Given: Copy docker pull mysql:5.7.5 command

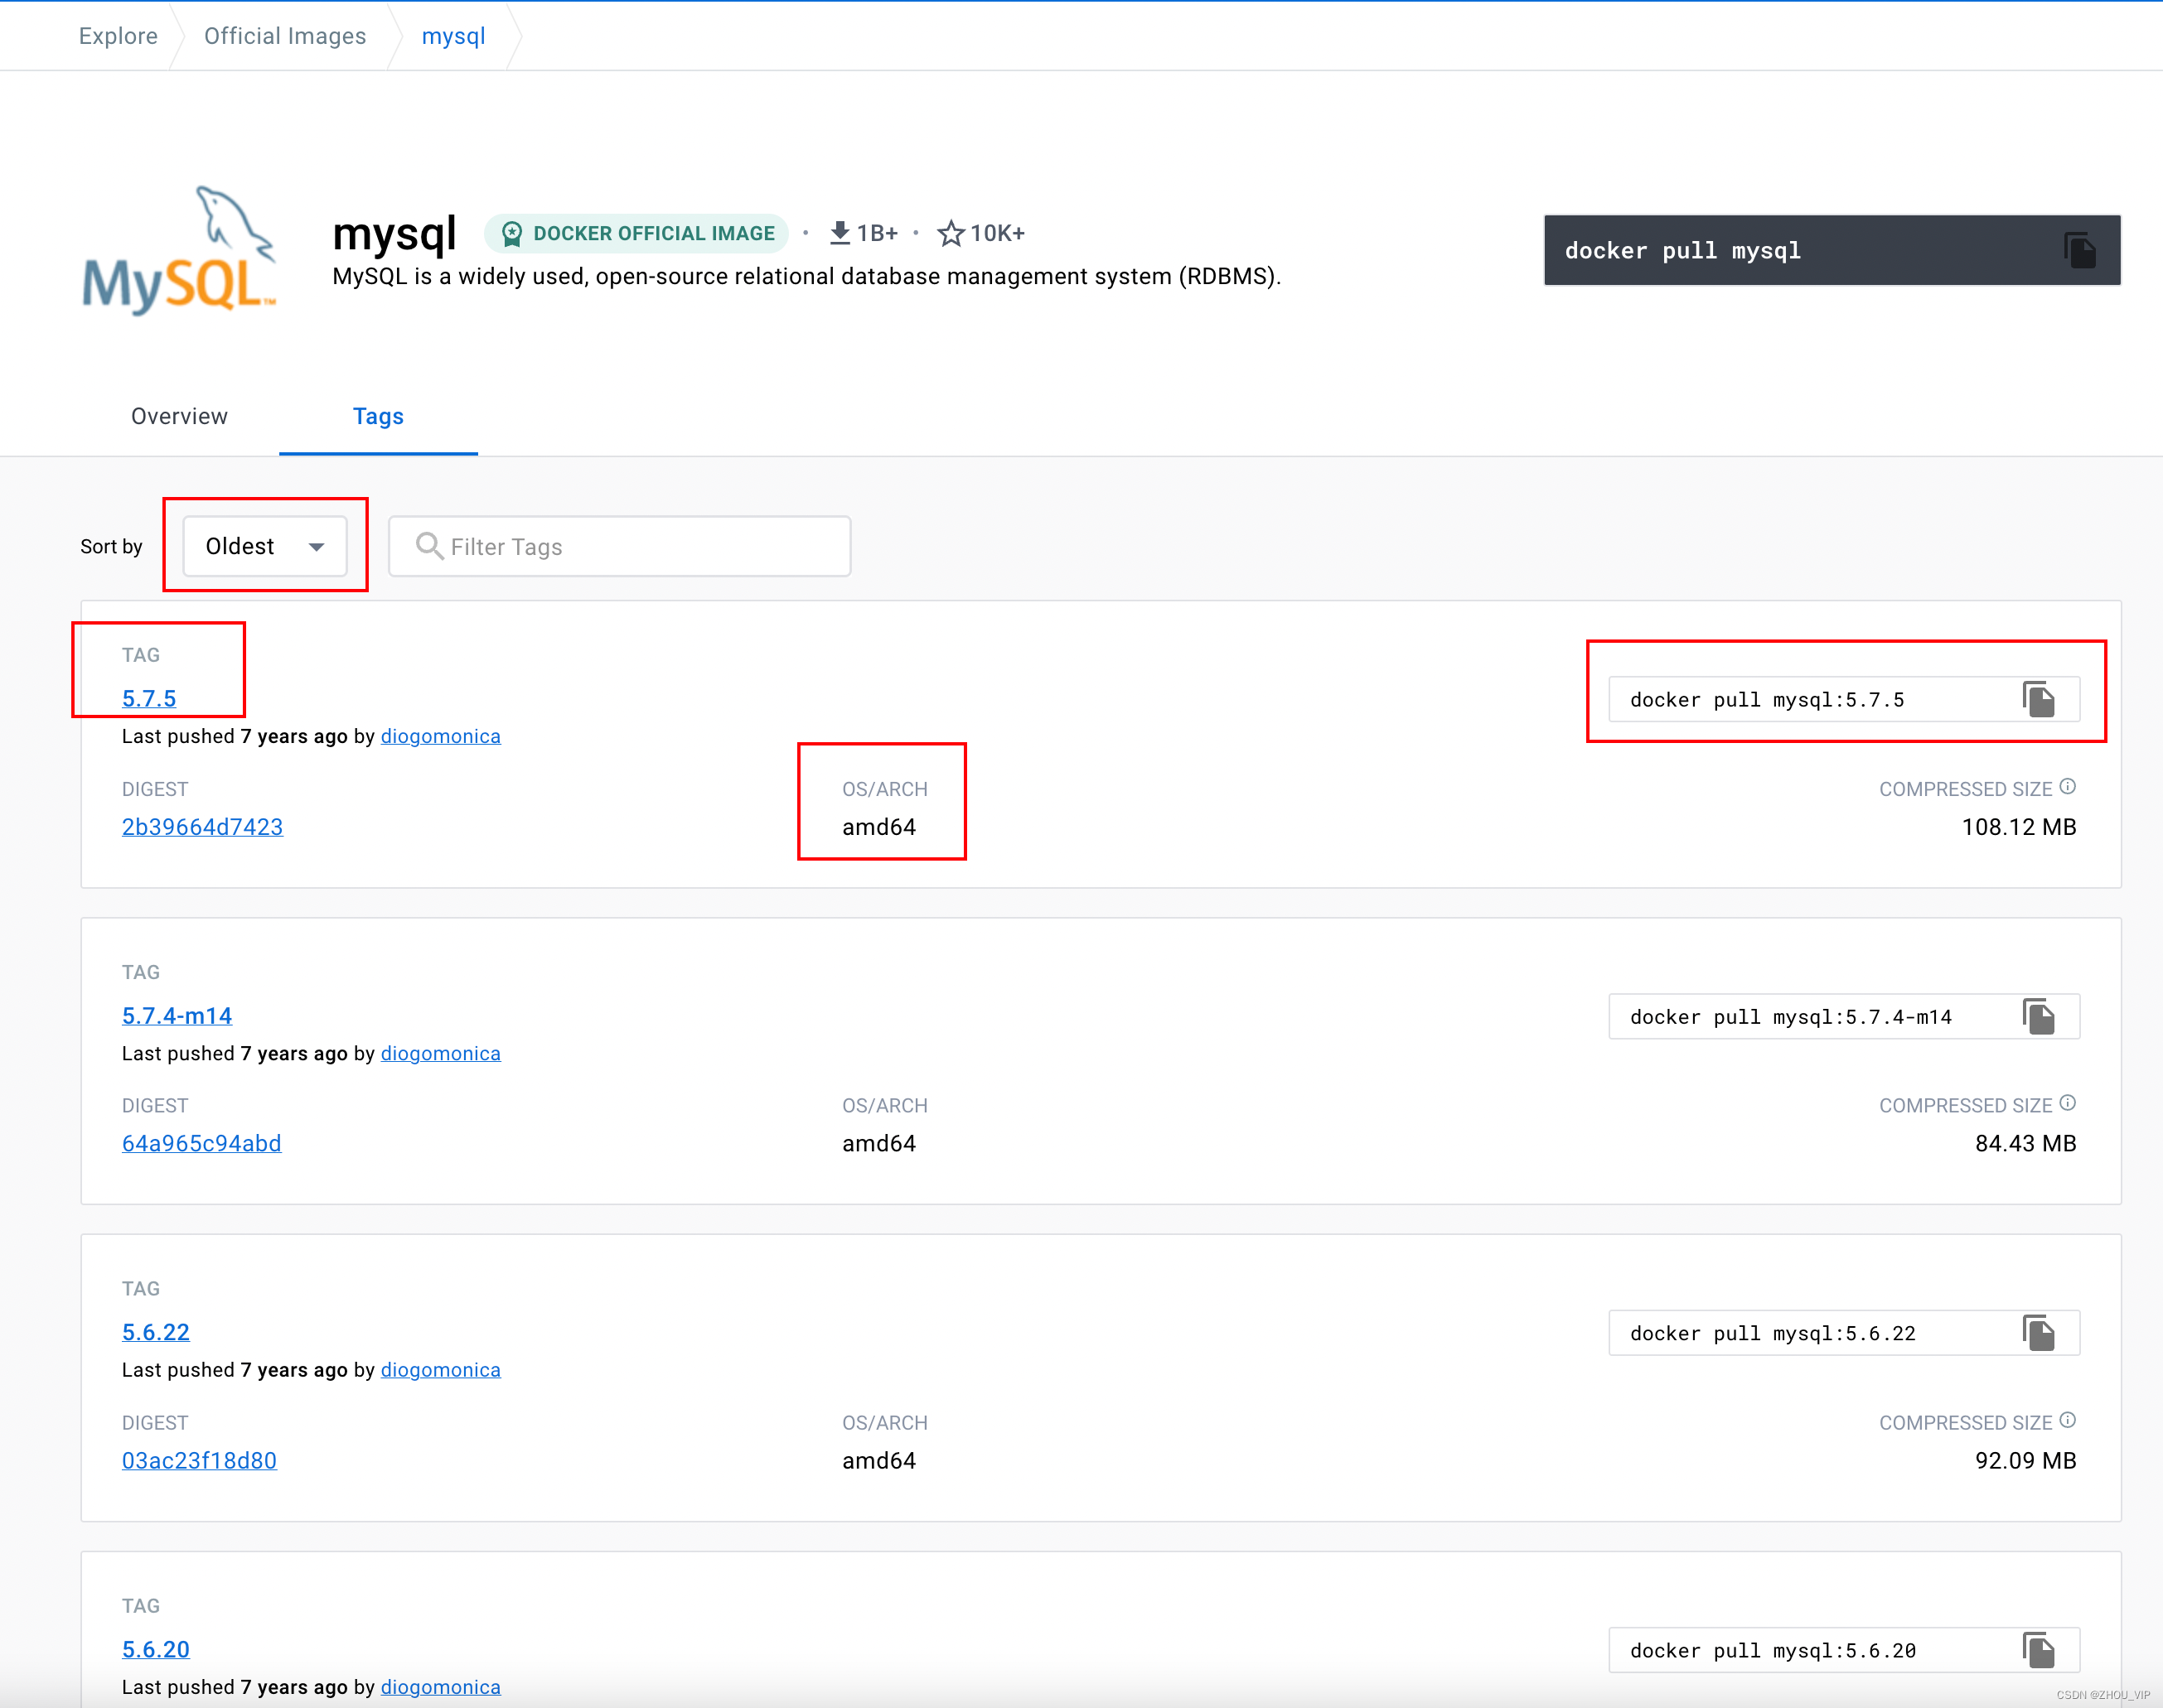Looking at the screenshot, I should pyautogui.click(x=2038, y=700).
